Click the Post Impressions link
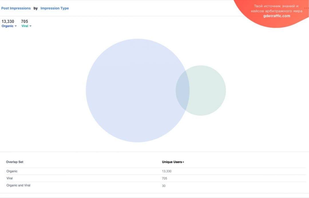 point(16,8)
